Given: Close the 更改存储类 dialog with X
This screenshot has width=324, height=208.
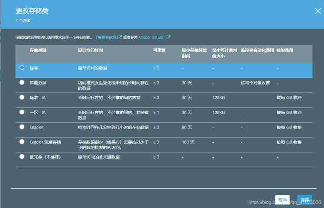Looking at the screenshot, I should [x=318, y=11].
